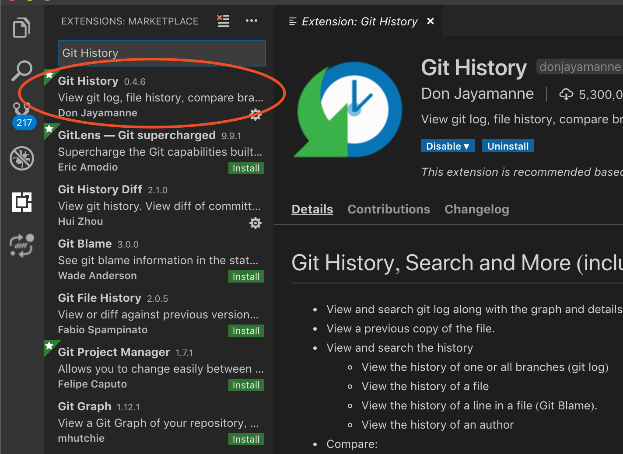The width and height of the screenshot is (623, 454).
Task: Select Git File History 2.0.5 entry
Action: (x=159, y=314)
